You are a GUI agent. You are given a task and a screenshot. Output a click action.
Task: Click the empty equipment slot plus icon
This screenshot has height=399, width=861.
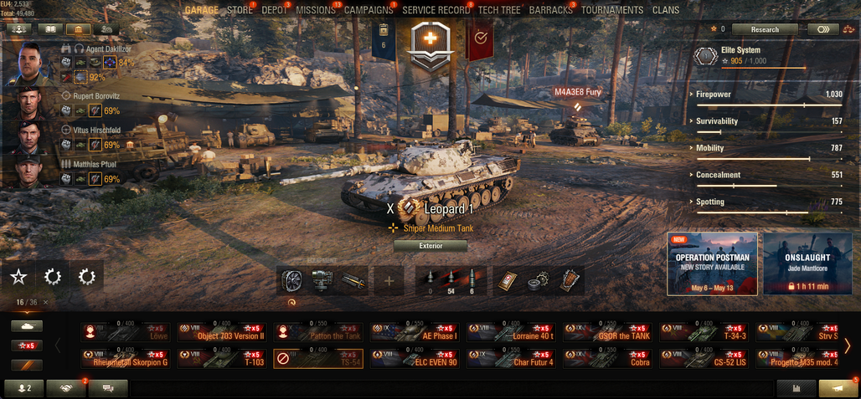389,281
